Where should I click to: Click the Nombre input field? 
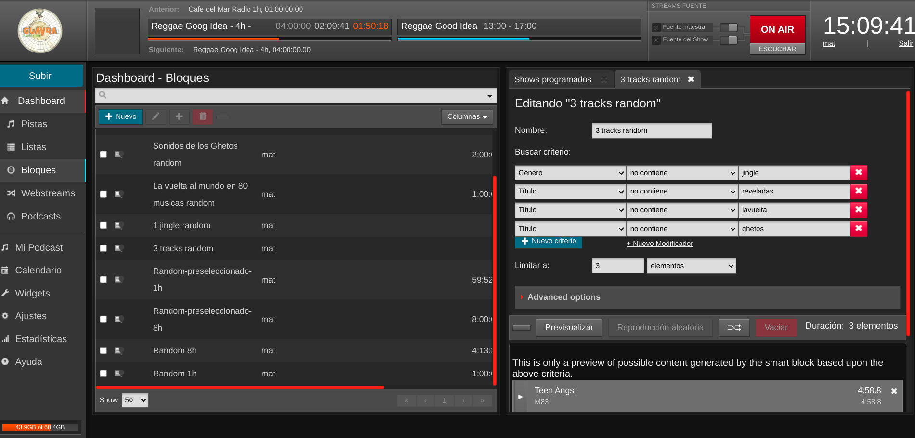click(652, 130)
